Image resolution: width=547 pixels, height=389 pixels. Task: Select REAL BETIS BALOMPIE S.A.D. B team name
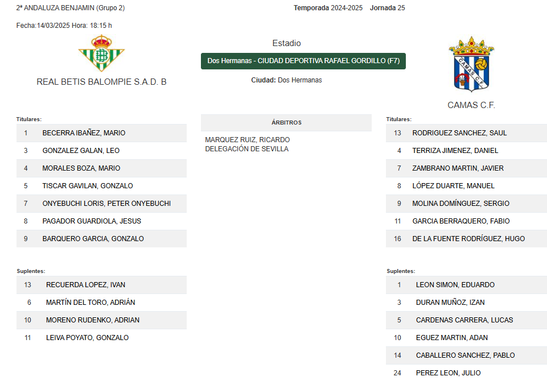click(101, 82)
